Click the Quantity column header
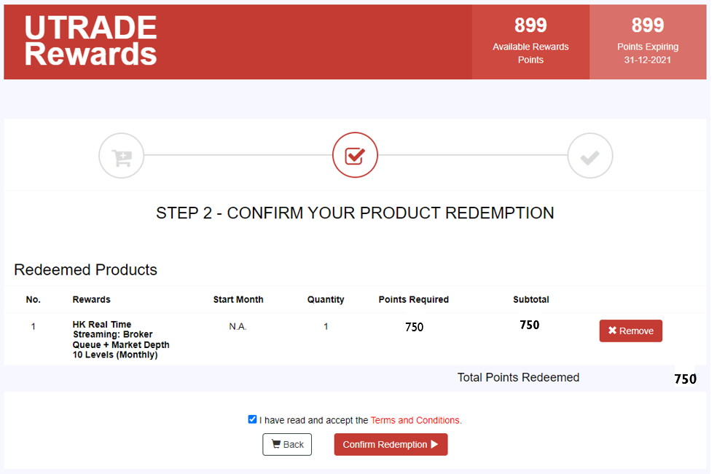Viewport: 725px width, 474px height. click(326, 299)
